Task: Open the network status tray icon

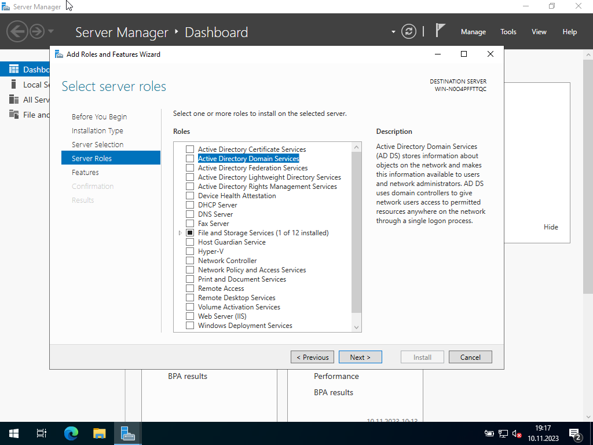Action: pos(503,433)
